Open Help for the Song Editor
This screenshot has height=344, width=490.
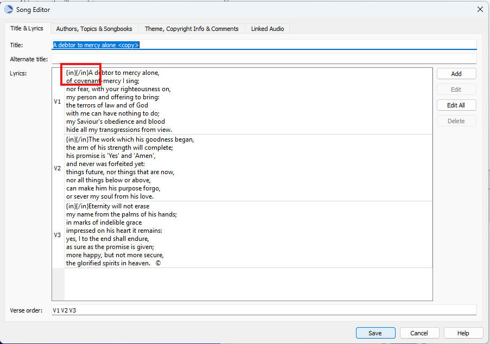(463, 333)
